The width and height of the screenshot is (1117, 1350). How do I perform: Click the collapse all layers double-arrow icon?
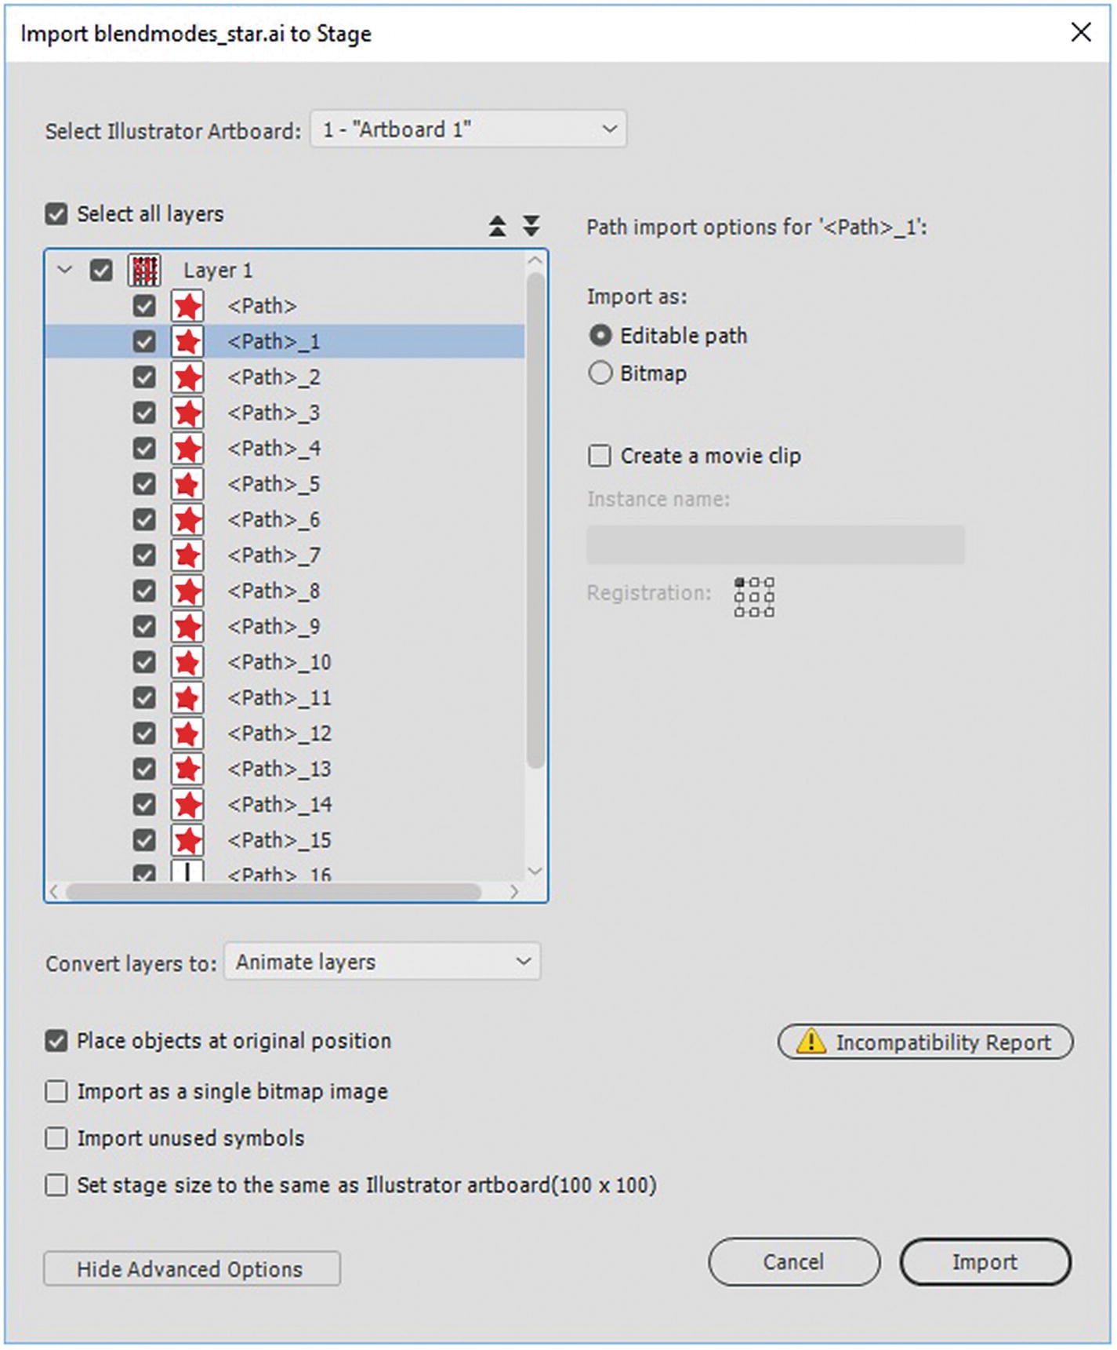click(498, 226)
